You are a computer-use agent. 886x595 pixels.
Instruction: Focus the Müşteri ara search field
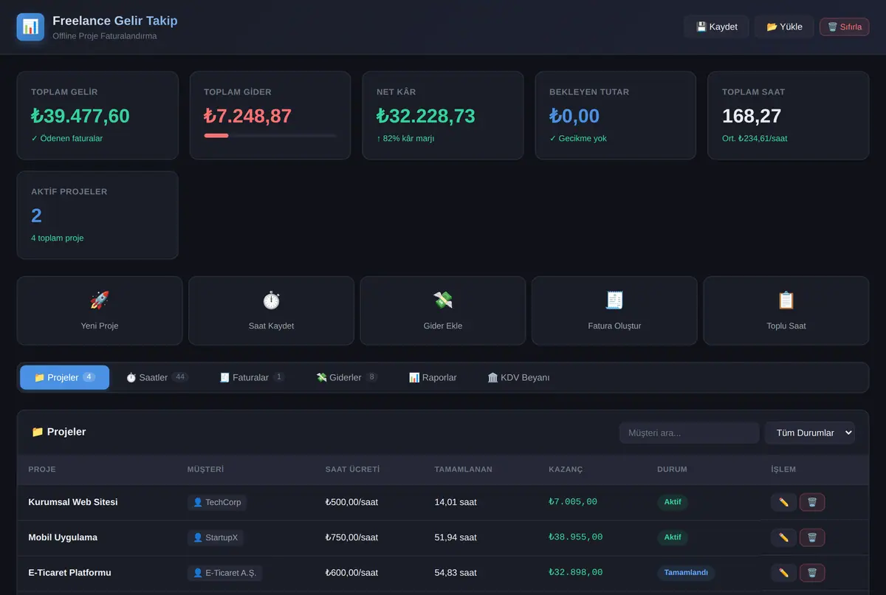689,433
